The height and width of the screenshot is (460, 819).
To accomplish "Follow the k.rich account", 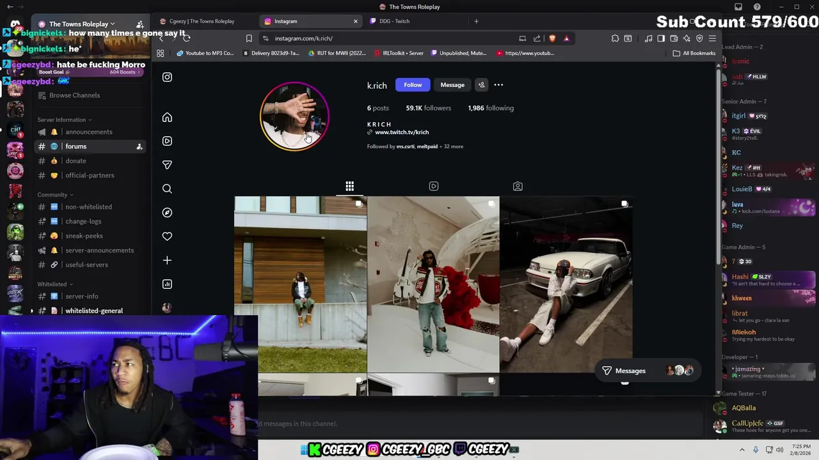I will point(413,85).
